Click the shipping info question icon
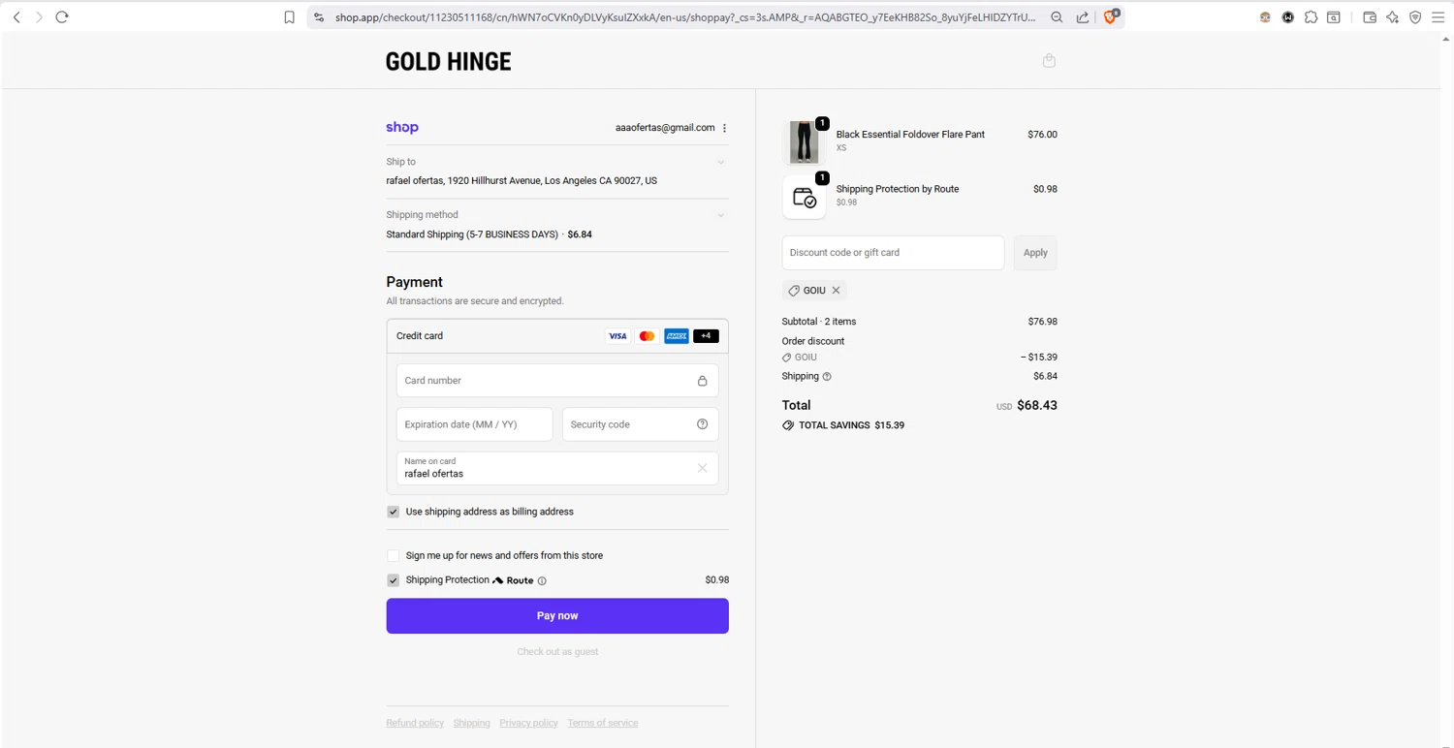The width and height of the screenshot is (1454, 748). pos(827,377)
